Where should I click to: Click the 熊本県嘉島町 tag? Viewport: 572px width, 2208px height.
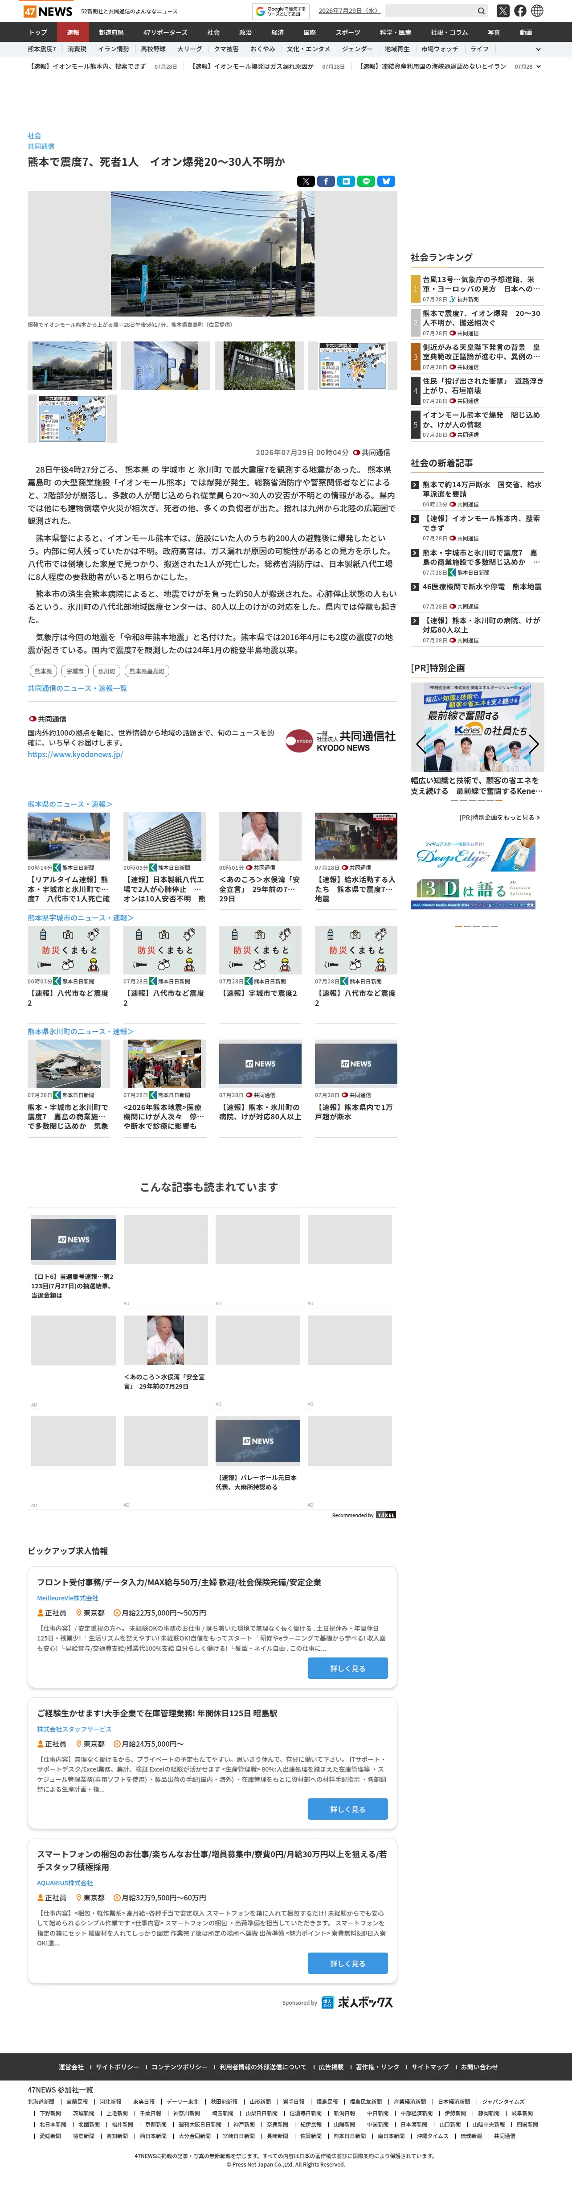[147, 671]
